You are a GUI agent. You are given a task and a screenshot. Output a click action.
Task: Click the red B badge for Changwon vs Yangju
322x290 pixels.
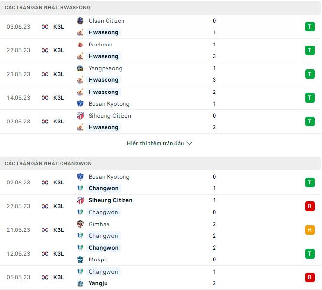click(309, 277)
